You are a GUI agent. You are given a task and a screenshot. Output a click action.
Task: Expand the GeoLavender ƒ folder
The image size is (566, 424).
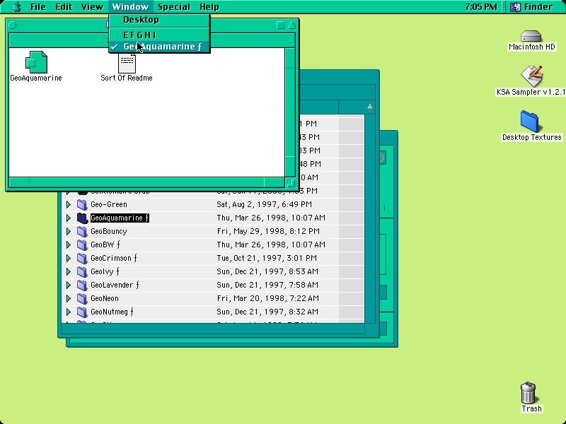coord(68,285)
